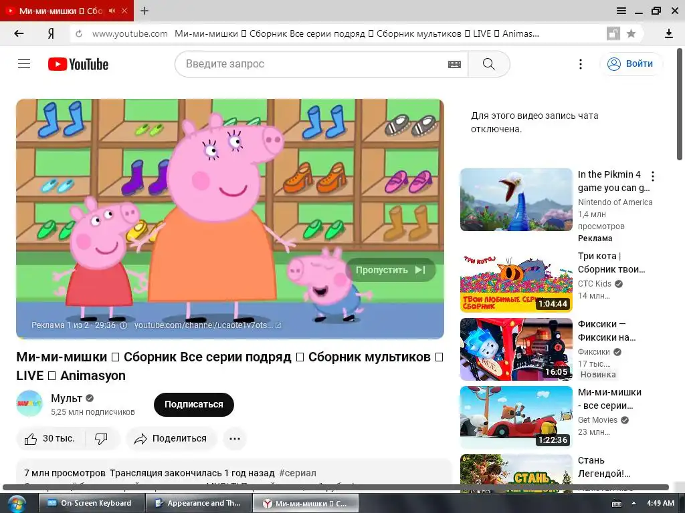Open Yandex home Я button
Image resolution: width=685 pixels, height=513 pixels.
(x=51, y=33)
